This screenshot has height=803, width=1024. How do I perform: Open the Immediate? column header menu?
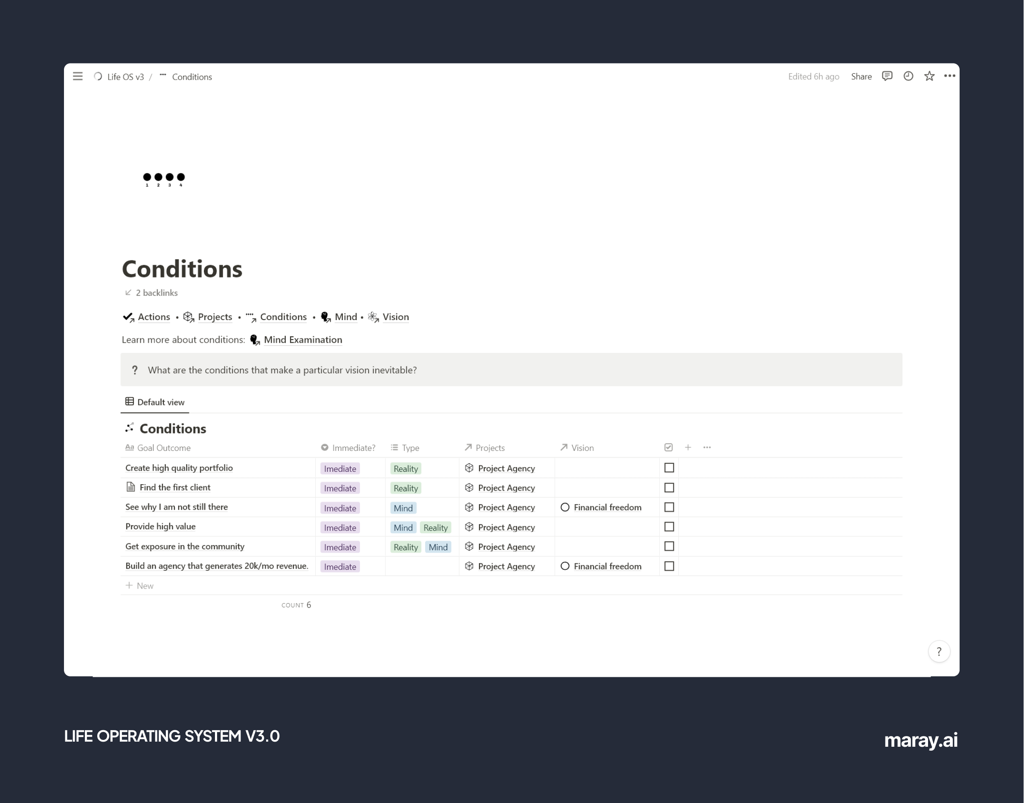tap(348, 448)
